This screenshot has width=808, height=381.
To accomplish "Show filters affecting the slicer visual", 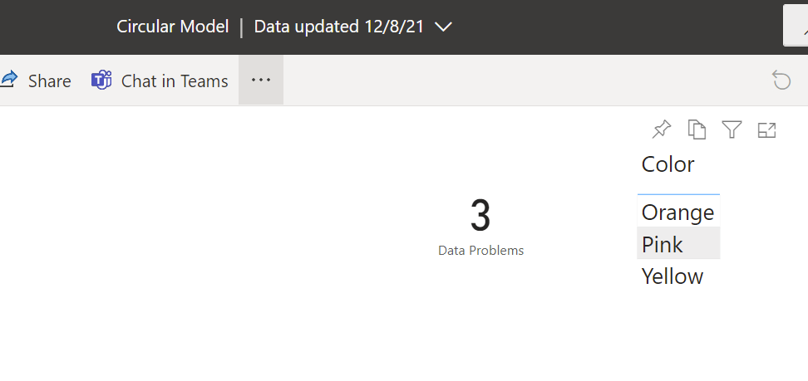I will tap(732, 129).
